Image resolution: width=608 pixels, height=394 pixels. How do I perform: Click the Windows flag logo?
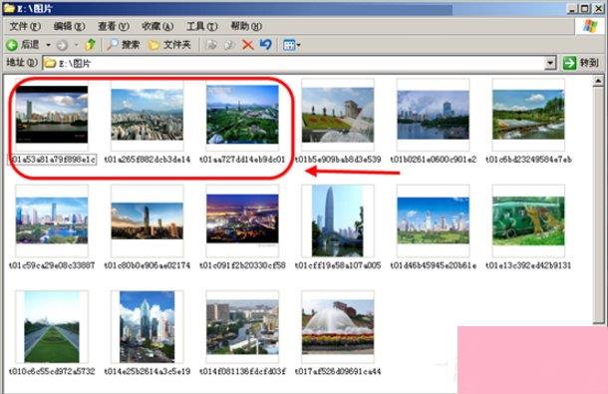pos(590,26)
